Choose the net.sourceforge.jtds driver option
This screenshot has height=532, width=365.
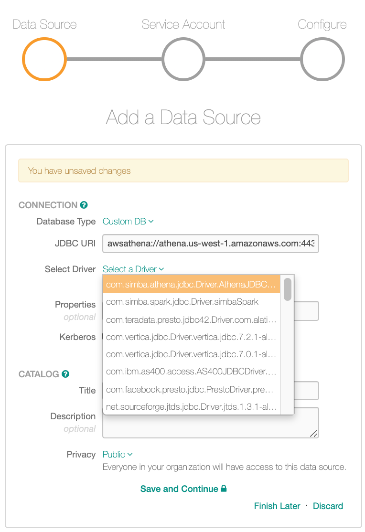click(192, 406)
